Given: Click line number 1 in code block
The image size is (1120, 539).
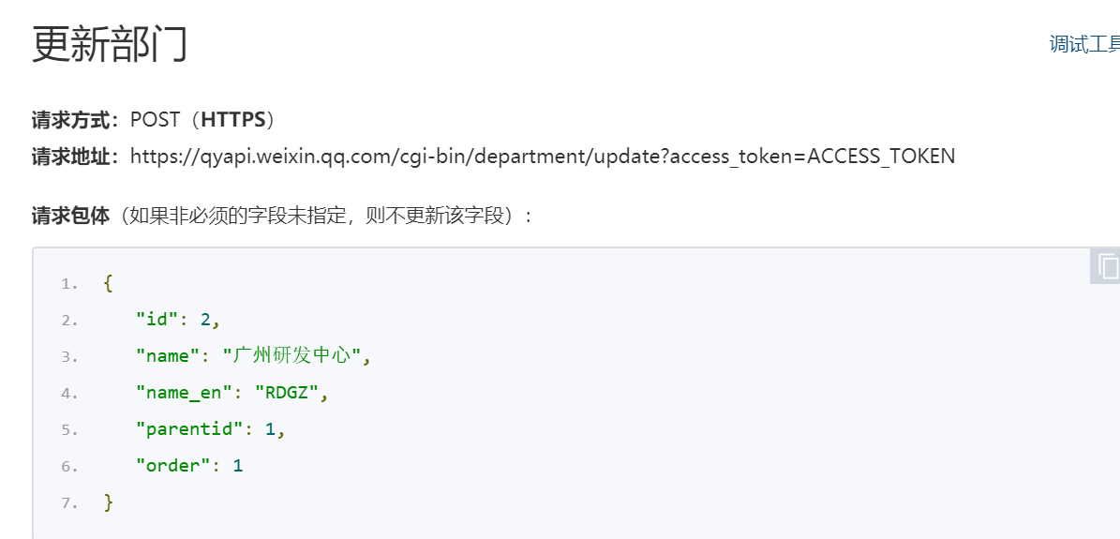Looking at the screenshot, I should [70, 283].
